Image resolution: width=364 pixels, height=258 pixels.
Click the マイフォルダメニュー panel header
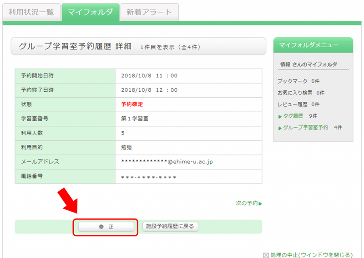[313, 45]
